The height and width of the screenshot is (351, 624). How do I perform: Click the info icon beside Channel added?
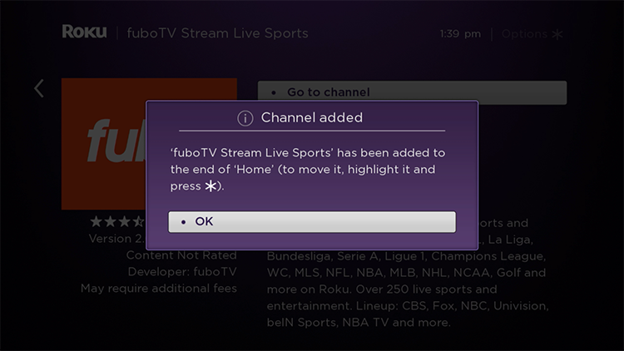(245, 118)
